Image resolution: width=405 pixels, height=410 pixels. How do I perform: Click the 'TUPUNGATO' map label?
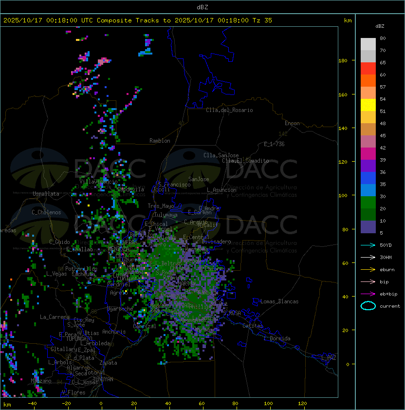79,339
